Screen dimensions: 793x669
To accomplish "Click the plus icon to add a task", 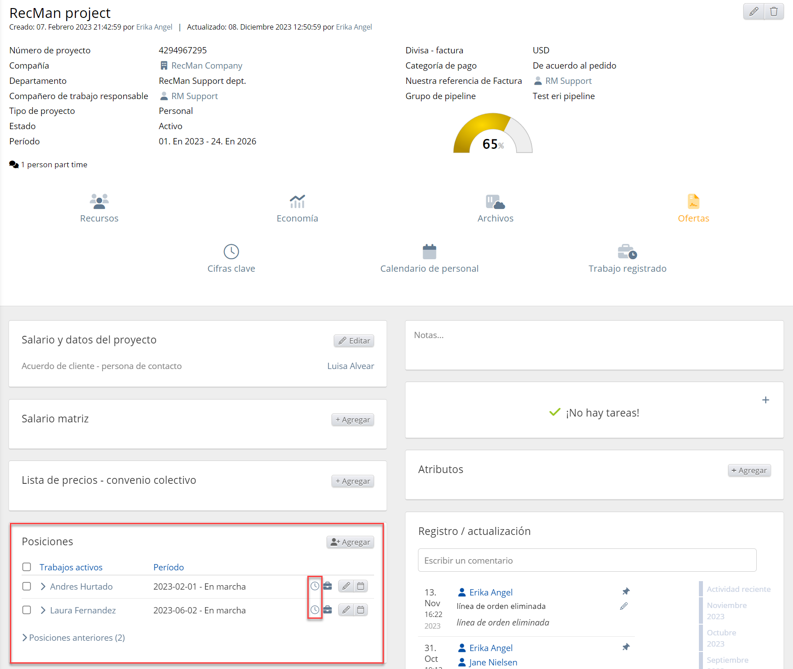I will click(766, 400).
